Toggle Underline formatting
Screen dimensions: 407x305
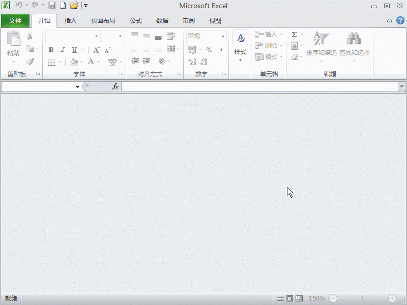74,49
